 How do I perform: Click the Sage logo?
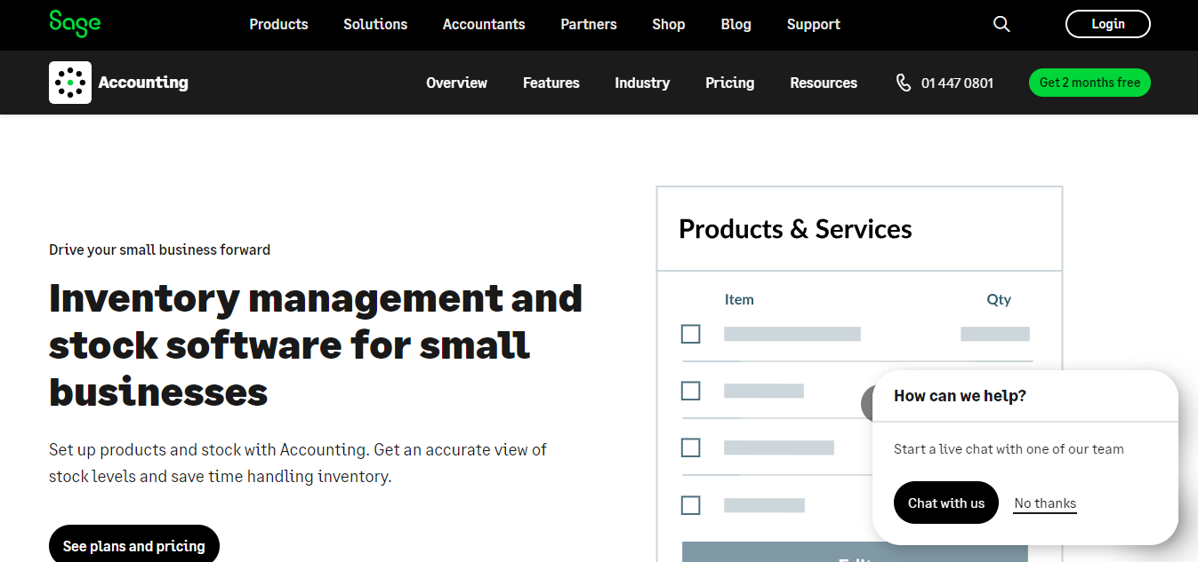(75, 24)
